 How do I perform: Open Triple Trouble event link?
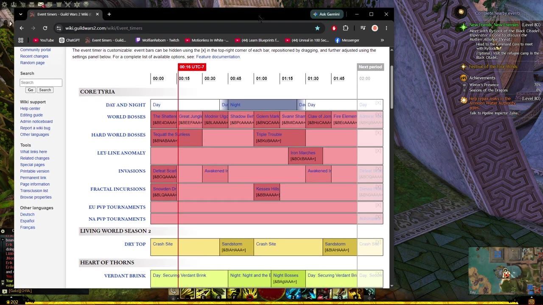point(269,134)
